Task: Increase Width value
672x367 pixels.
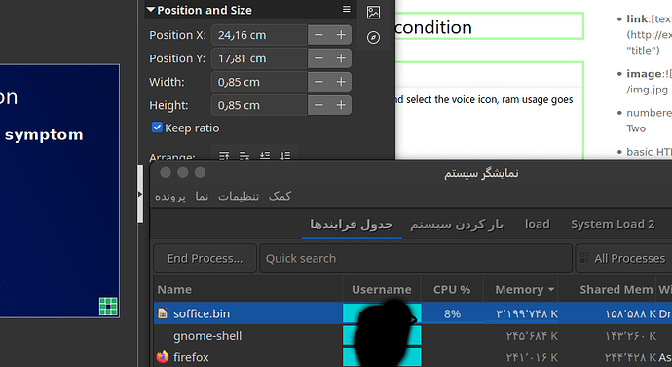Action: click(341, 82)
